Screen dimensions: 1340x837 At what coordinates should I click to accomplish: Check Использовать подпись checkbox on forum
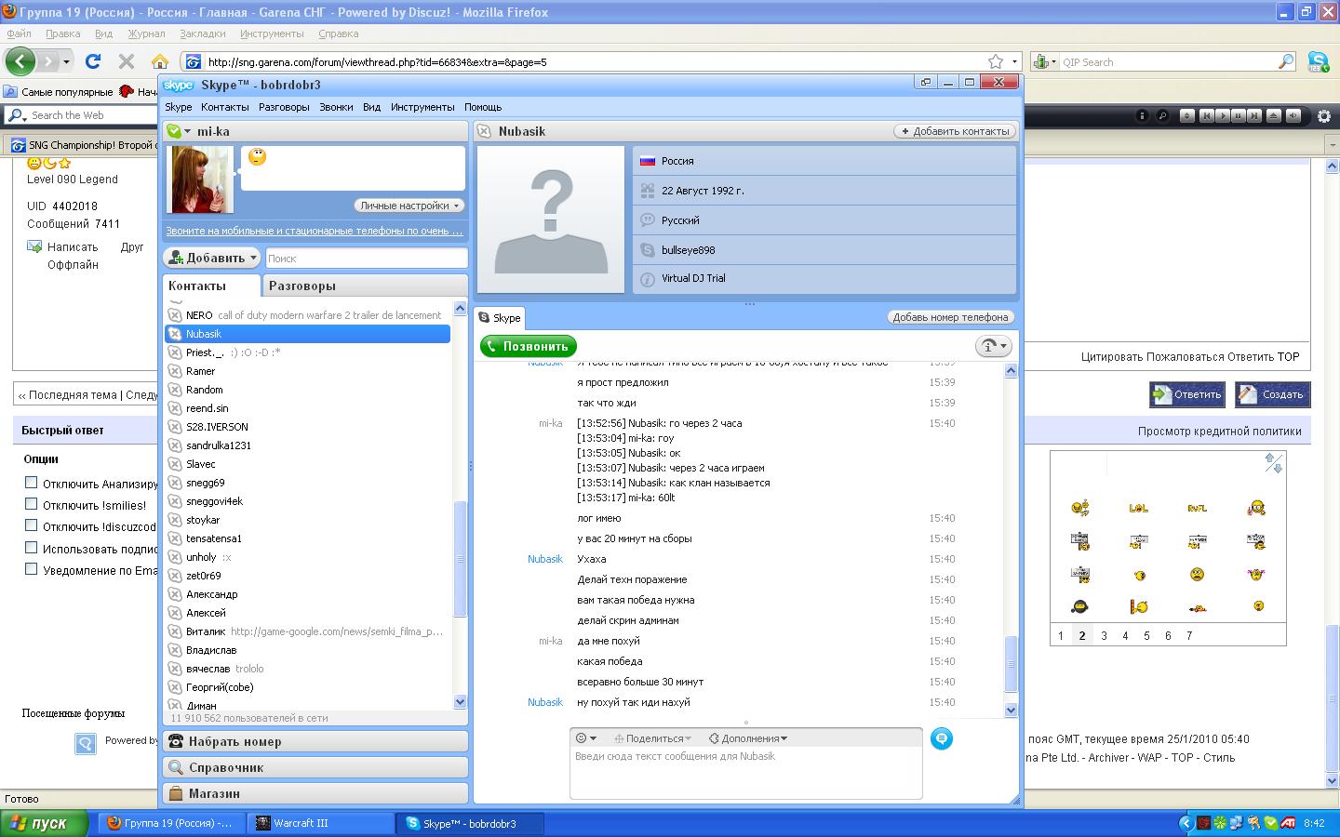[32, 547]
